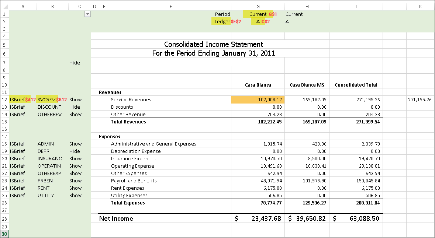
Task: Select the SVCREV account code cell
Action: pyautogui.click(x=46, y=99)
